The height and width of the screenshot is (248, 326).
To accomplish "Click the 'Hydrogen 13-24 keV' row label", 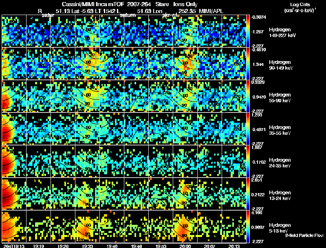I will [x=280, y=195].
